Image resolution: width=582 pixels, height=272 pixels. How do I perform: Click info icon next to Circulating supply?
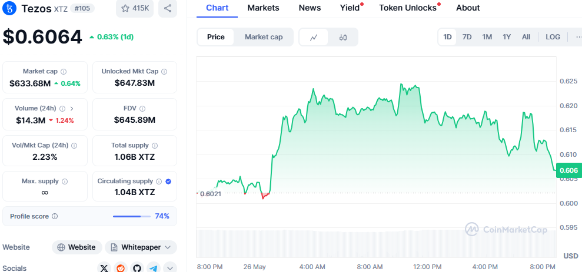coord(159,182)
